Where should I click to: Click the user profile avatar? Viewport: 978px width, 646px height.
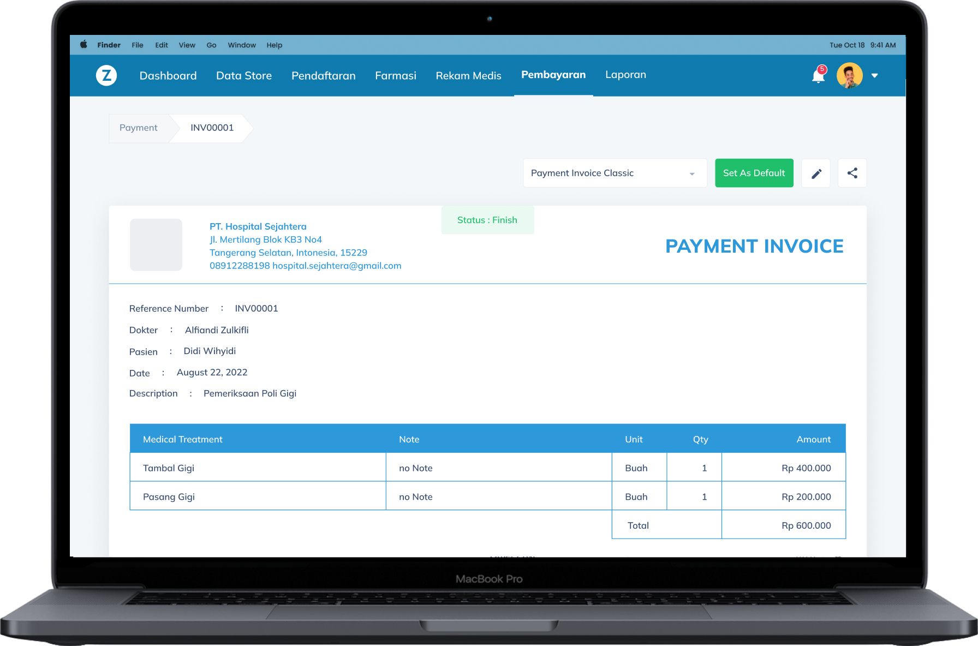click(849, 75)
